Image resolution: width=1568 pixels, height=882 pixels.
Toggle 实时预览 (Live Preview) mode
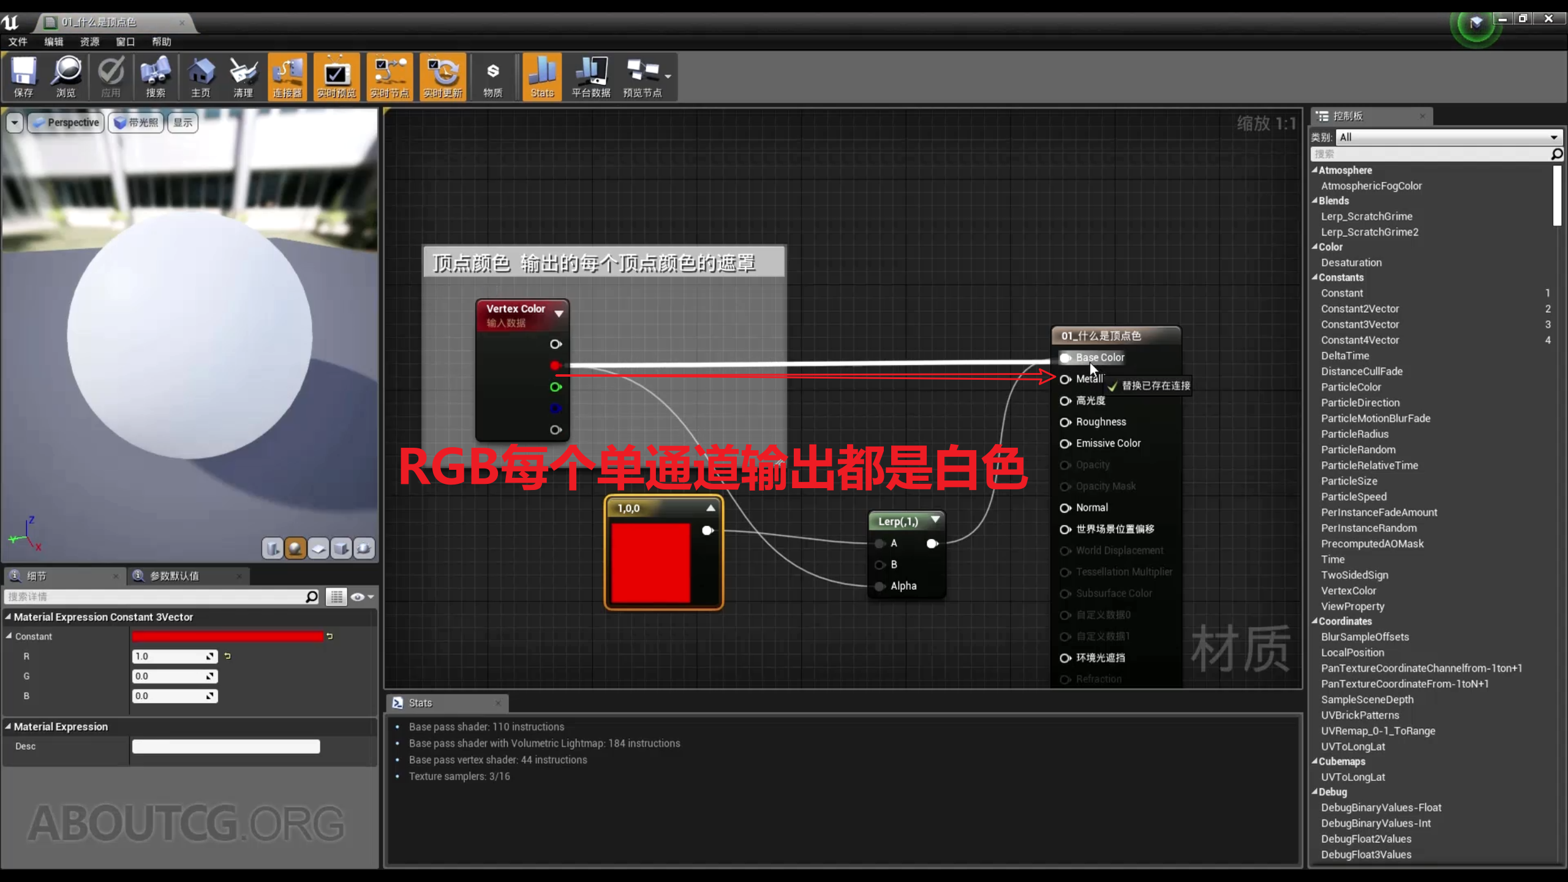coord(336,76)
